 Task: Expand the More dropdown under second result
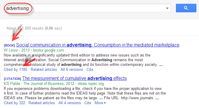tap(100, 103)
